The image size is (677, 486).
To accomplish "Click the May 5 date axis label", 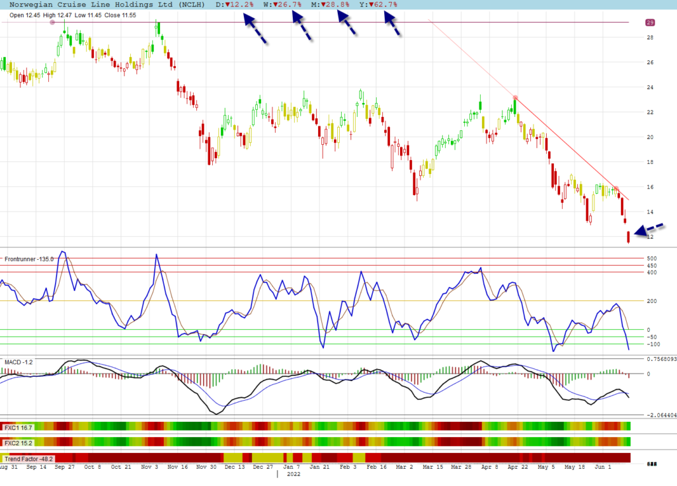I will pyautogui.click(x=546, y=467).
